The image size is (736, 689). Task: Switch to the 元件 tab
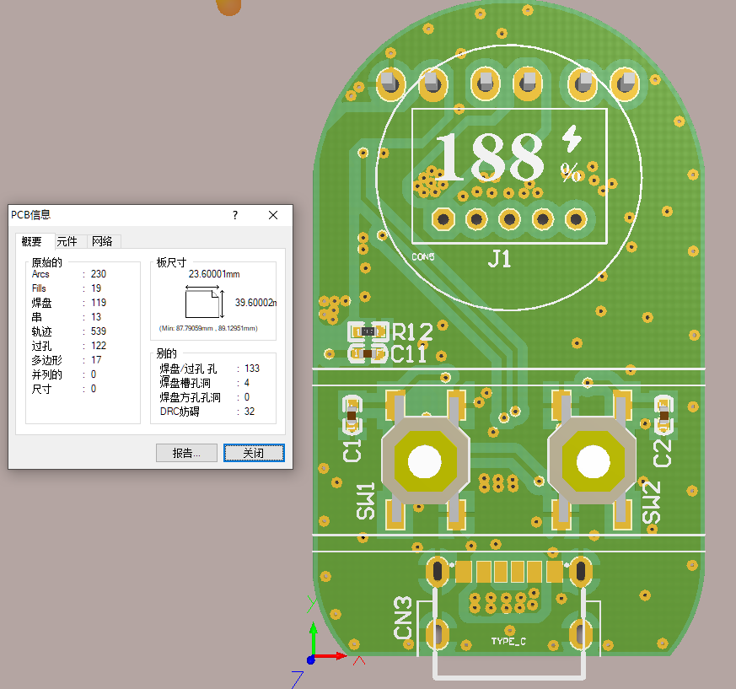(67, 241)
